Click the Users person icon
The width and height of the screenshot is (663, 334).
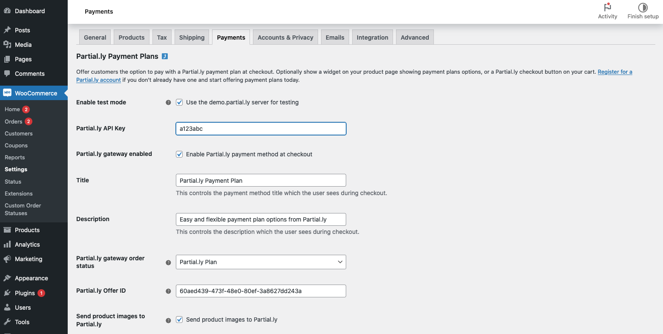[x=7, y=308]
